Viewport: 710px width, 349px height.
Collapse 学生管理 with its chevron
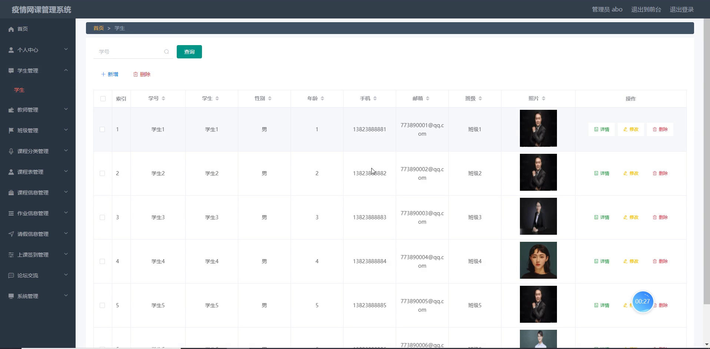[x=66, y=70]
